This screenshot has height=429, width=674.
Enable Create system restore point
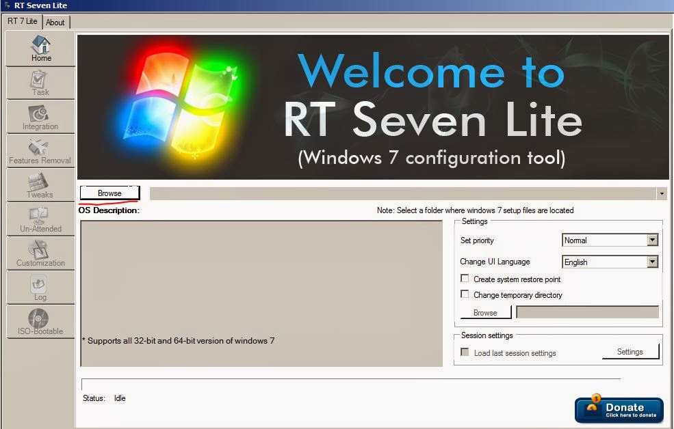[x=465, y=279]
